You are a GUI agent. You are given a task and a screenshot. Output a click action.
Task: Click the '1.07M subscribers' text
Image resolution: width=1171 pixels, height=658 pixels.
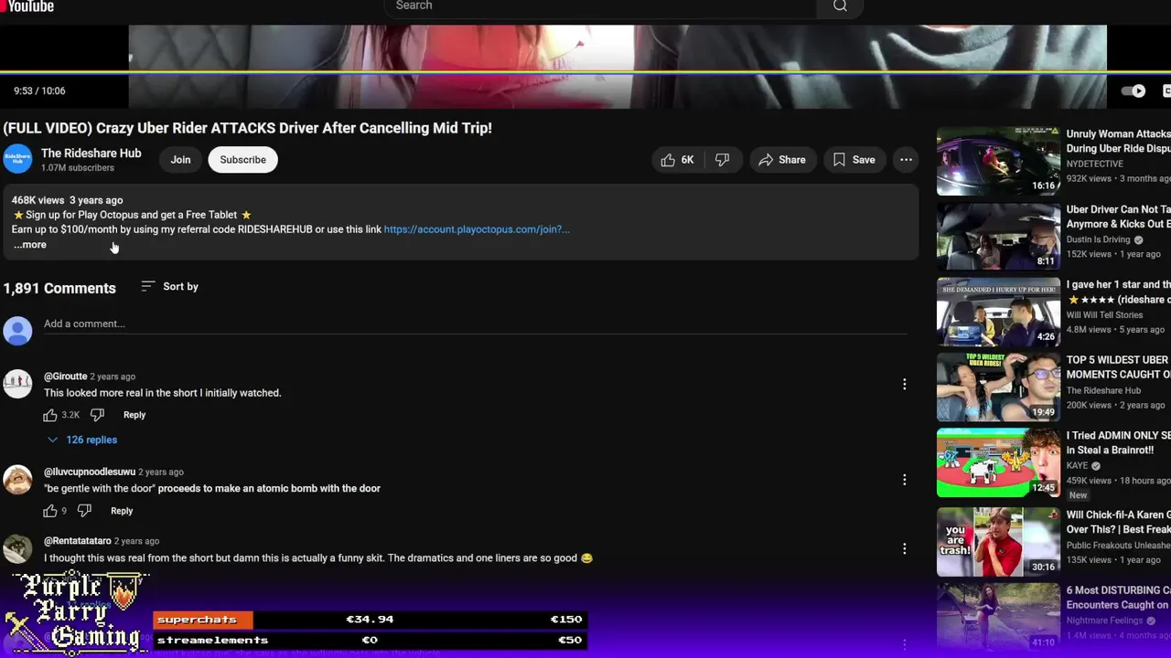point(78,168)
